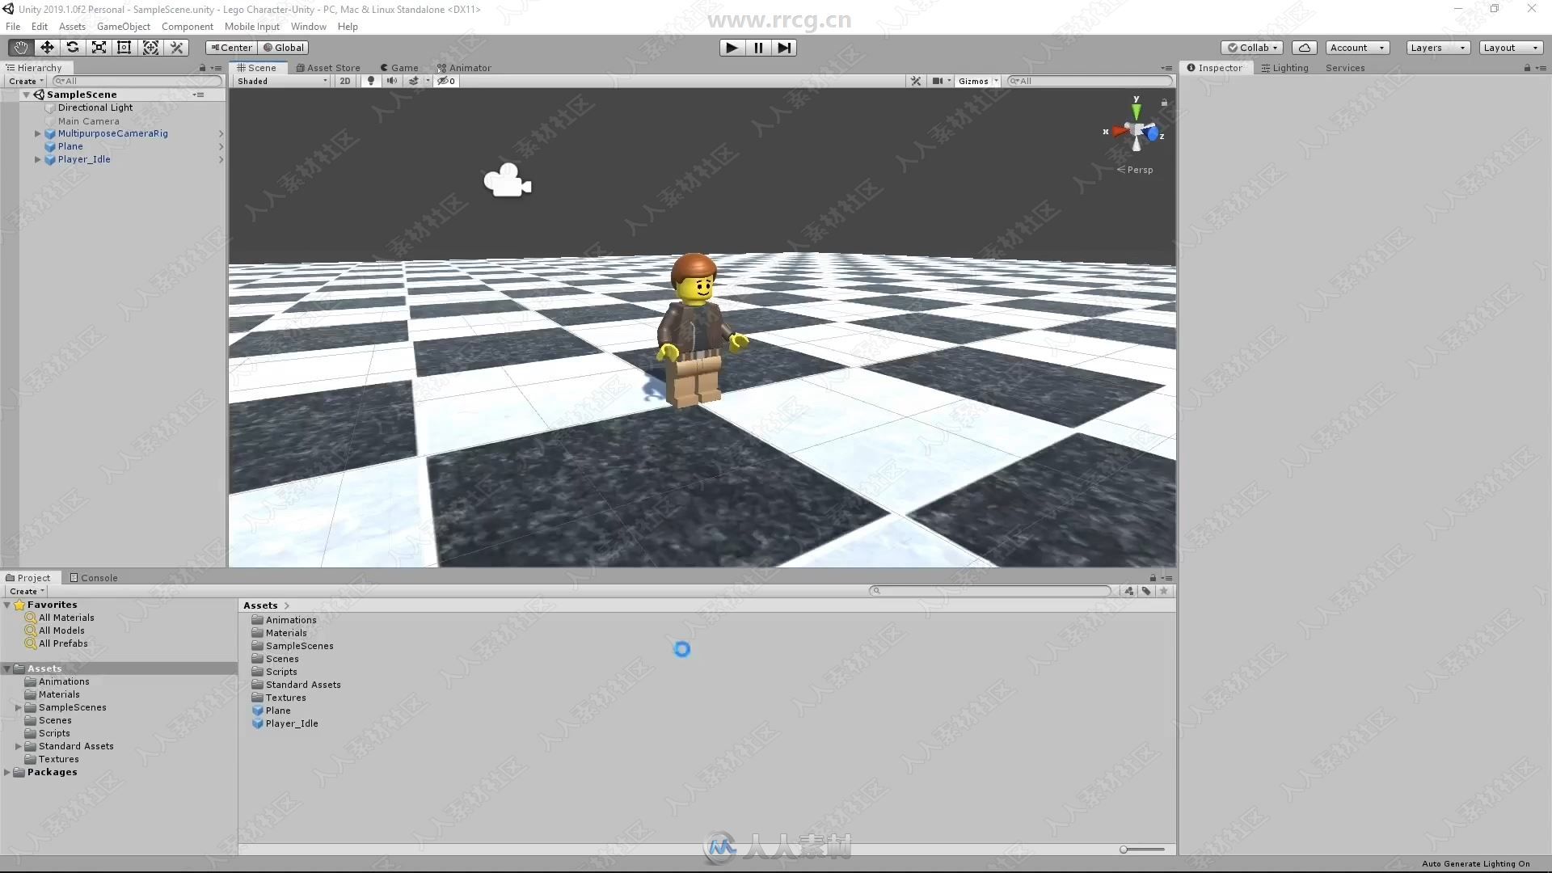Start Play mode
This screenshot has height=873, width=1552.
coord(732,48)
